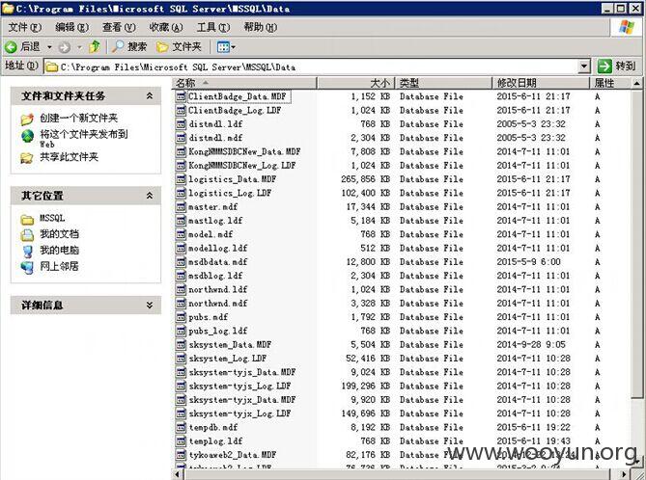
Task: Open the File (文件) menu
Action: pos(25,27)
